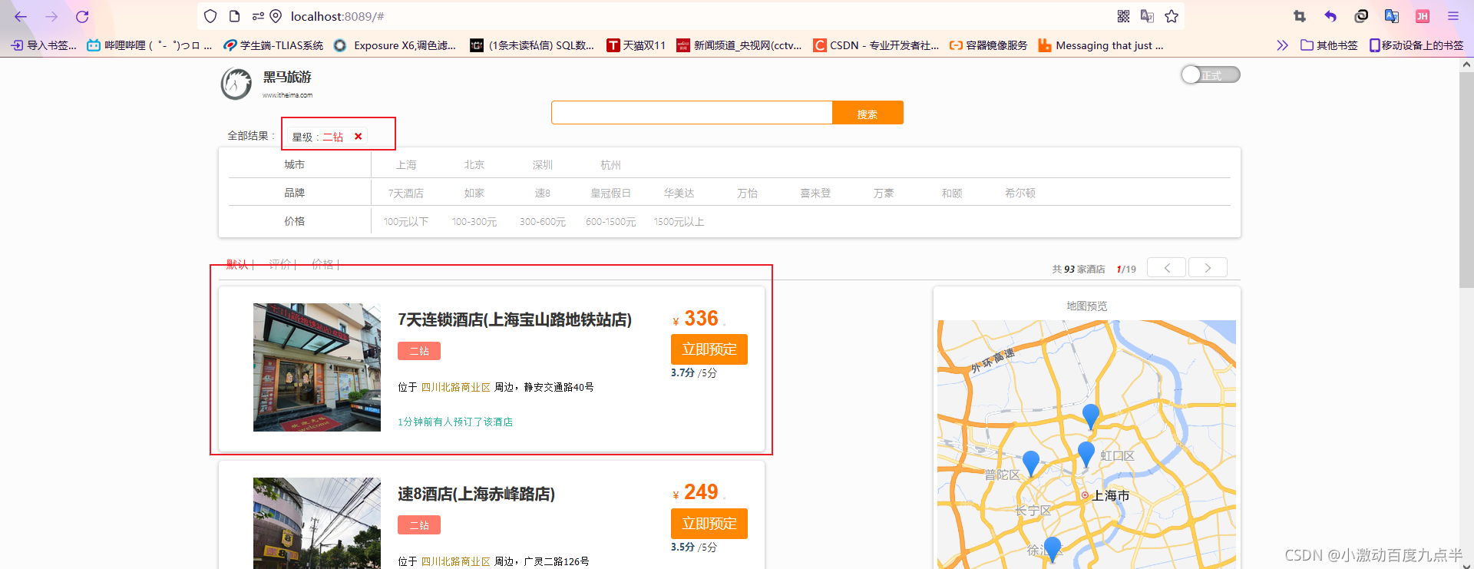
Task: Bookmark this page with the star icon
Action: tap(1172, 16)
